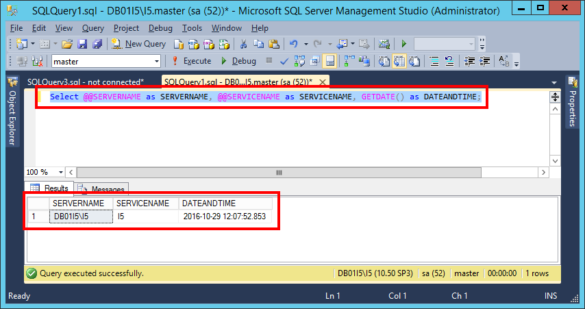Open an Analysis Services XMLA Query

coord(224,44)
